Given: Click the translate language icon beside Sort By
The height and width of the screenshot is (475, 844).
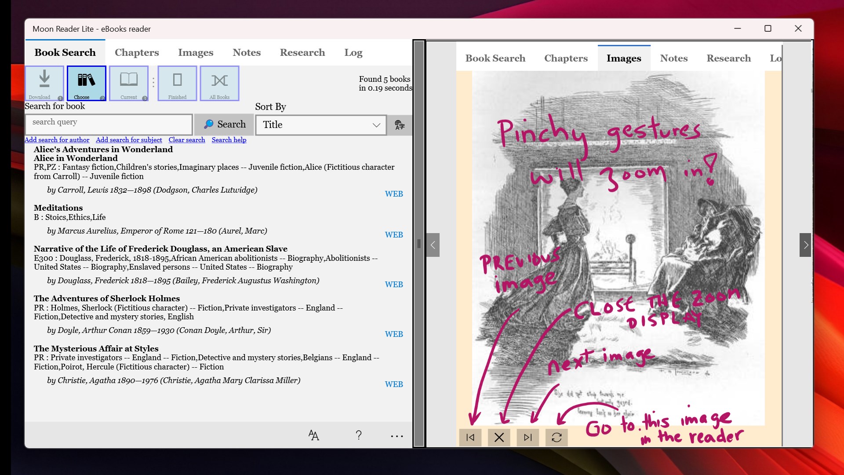Looking at the screenshot, I should pyautogui.click(x=400, y=125).
